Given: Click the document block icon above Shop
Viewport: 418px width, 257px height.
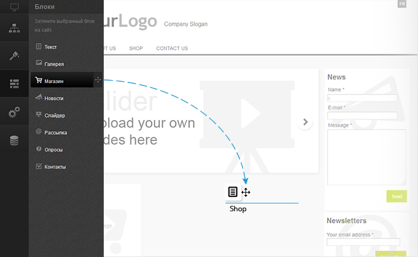Looking at the screenshot, I should coord(233,191).
